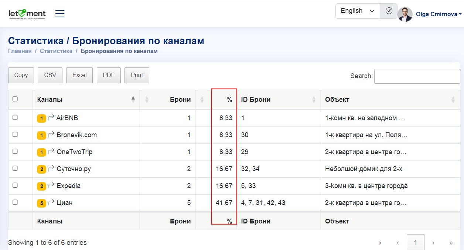Viewport: 464px width, 250px height.
Task: Click the yellow badge 5 on Циан row
Action: 41,203
